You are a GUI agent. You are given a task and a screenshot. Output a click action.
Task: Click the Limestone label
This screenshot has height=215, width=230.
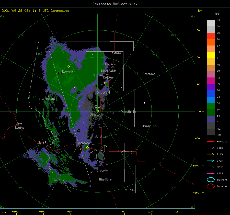(x=48, y=99)
